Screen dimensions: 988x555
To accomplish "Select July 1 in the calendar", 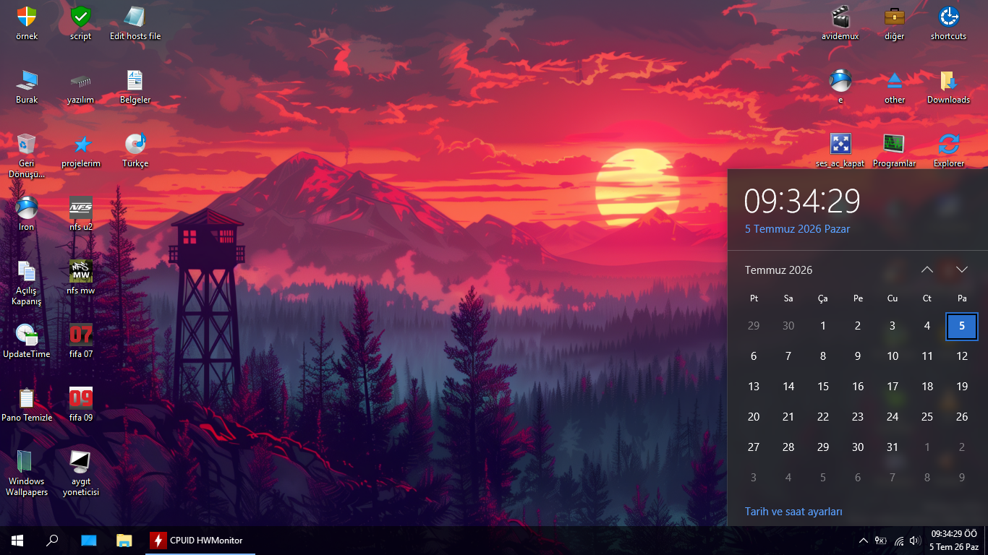I will tap(823, 326).
